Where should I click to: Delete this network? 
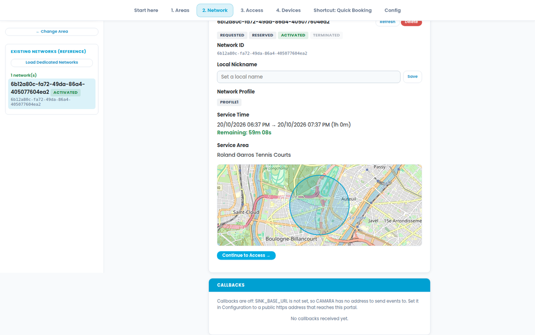point(411,22)
